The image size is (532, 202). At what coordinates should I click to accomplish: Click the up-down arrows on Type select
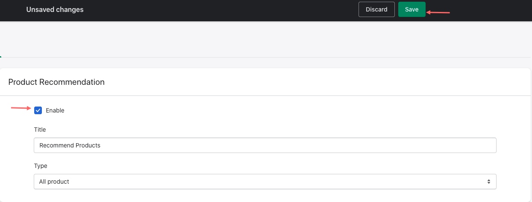pos(489,182)
